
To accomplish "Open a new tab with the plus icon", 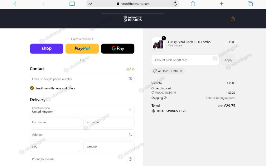I will (x=221, y=4).
